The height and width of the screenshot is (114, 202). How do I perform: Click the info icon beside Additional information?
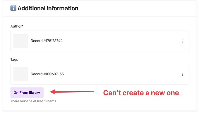pyautogui.click(x=13, y=8)
